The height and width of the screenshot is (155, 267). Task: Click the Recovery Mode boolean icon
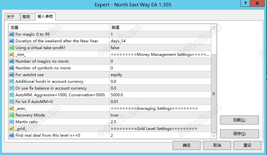point(11,115)
